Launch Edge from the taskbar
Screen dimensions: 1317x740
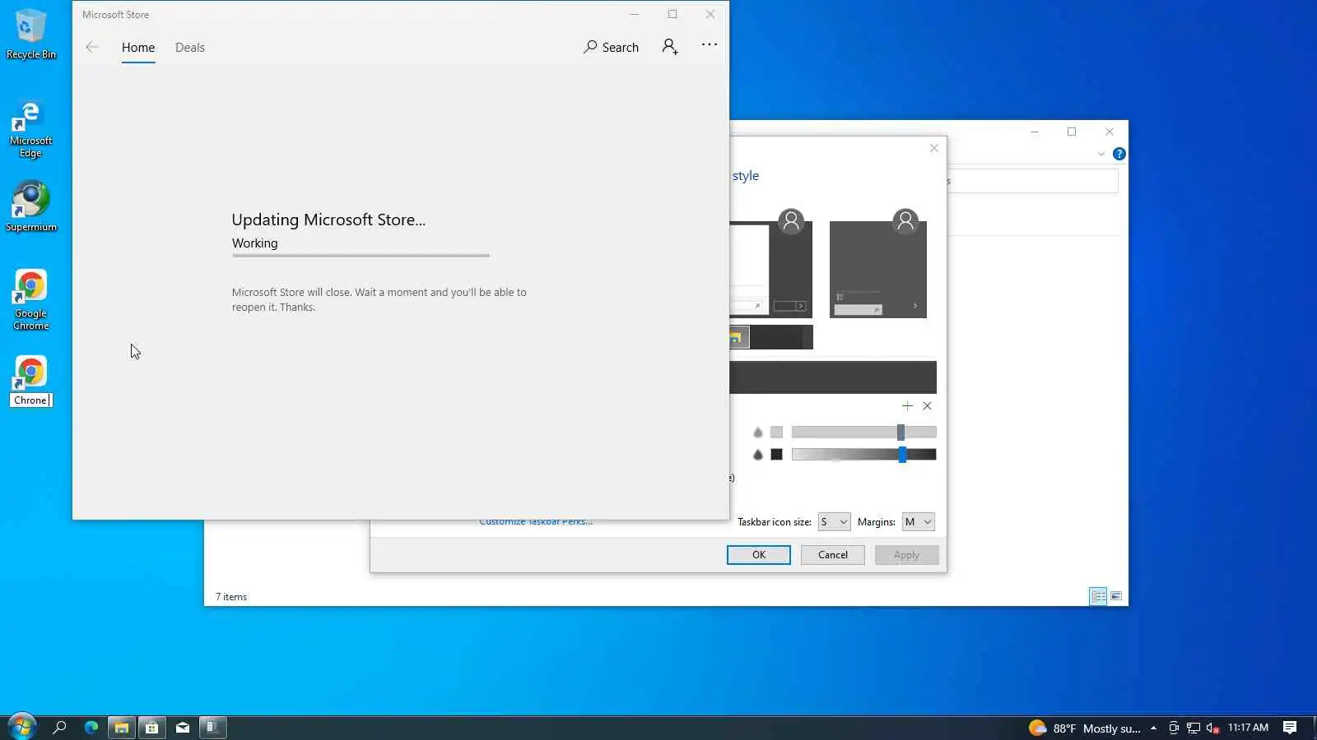[x=91, y=727]
